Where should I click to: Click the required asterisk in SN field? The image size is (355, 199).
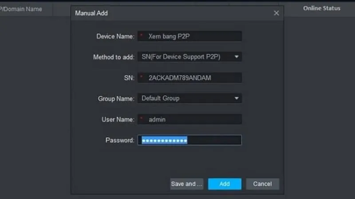coord(142,77)
